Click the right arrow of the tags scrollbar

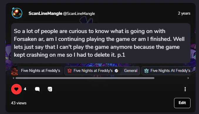coord(188,78)
